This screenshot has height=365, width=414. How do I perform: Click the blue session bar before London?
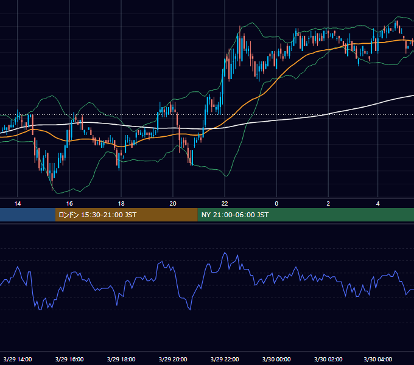(x=27, y=215)
